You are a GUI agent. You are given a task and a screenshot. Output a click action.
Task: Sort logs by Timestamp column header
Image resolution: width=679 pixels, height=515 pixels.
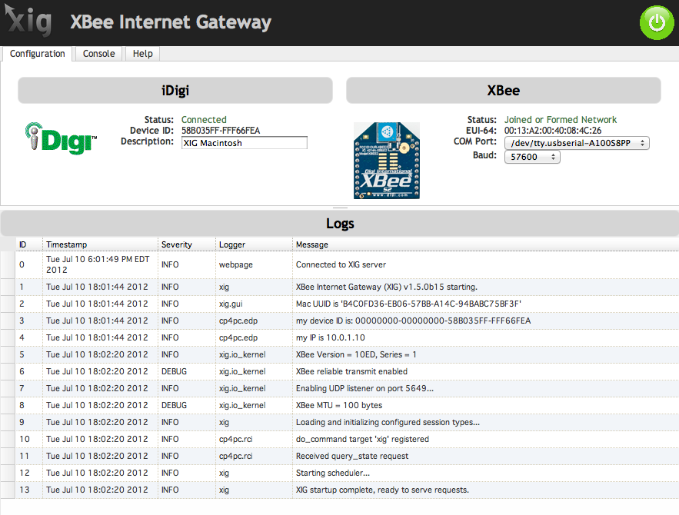(100, 244)
